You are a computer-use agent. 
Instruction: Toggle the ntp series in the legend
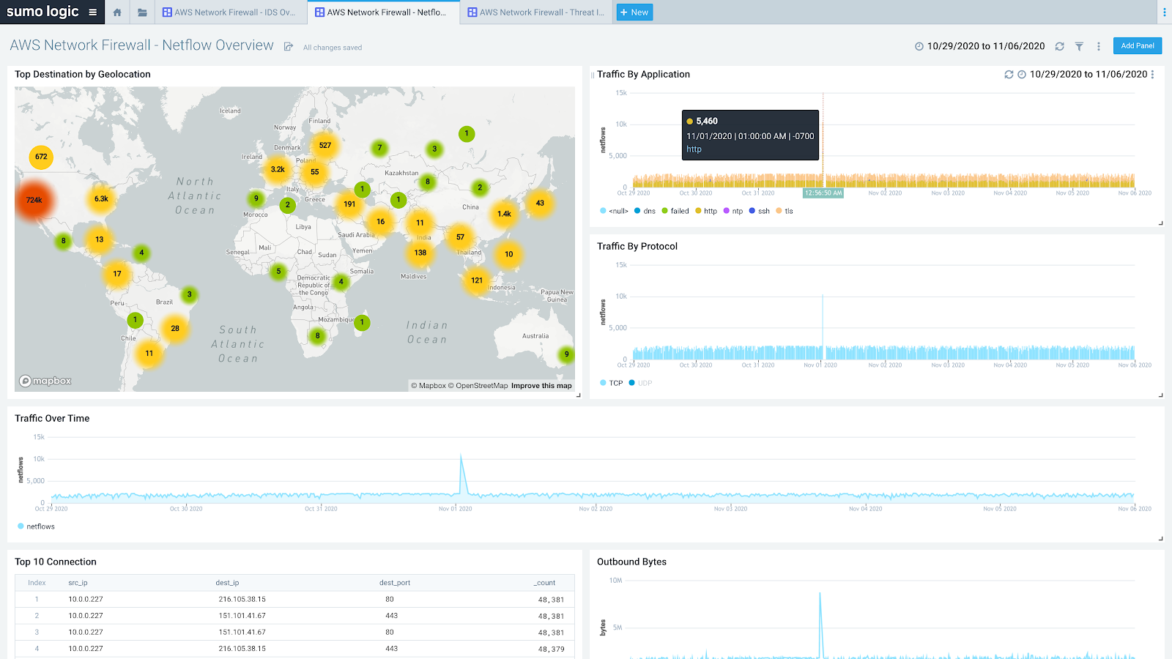pyautogui.click(x=733, y=211)
